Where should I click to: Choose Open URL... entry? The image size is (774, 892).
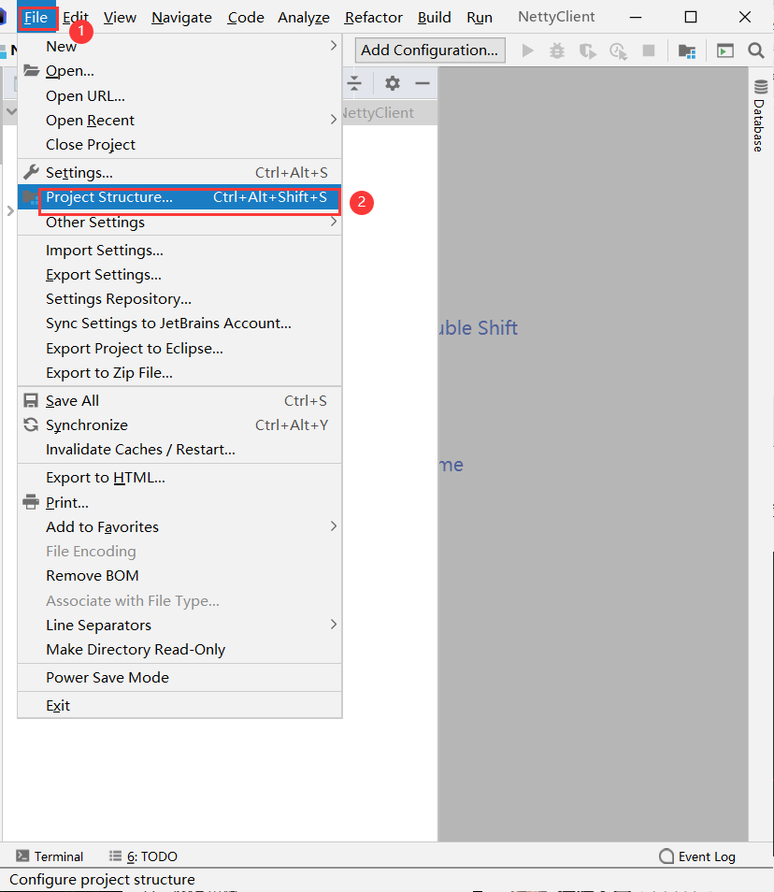pos(179,95)
